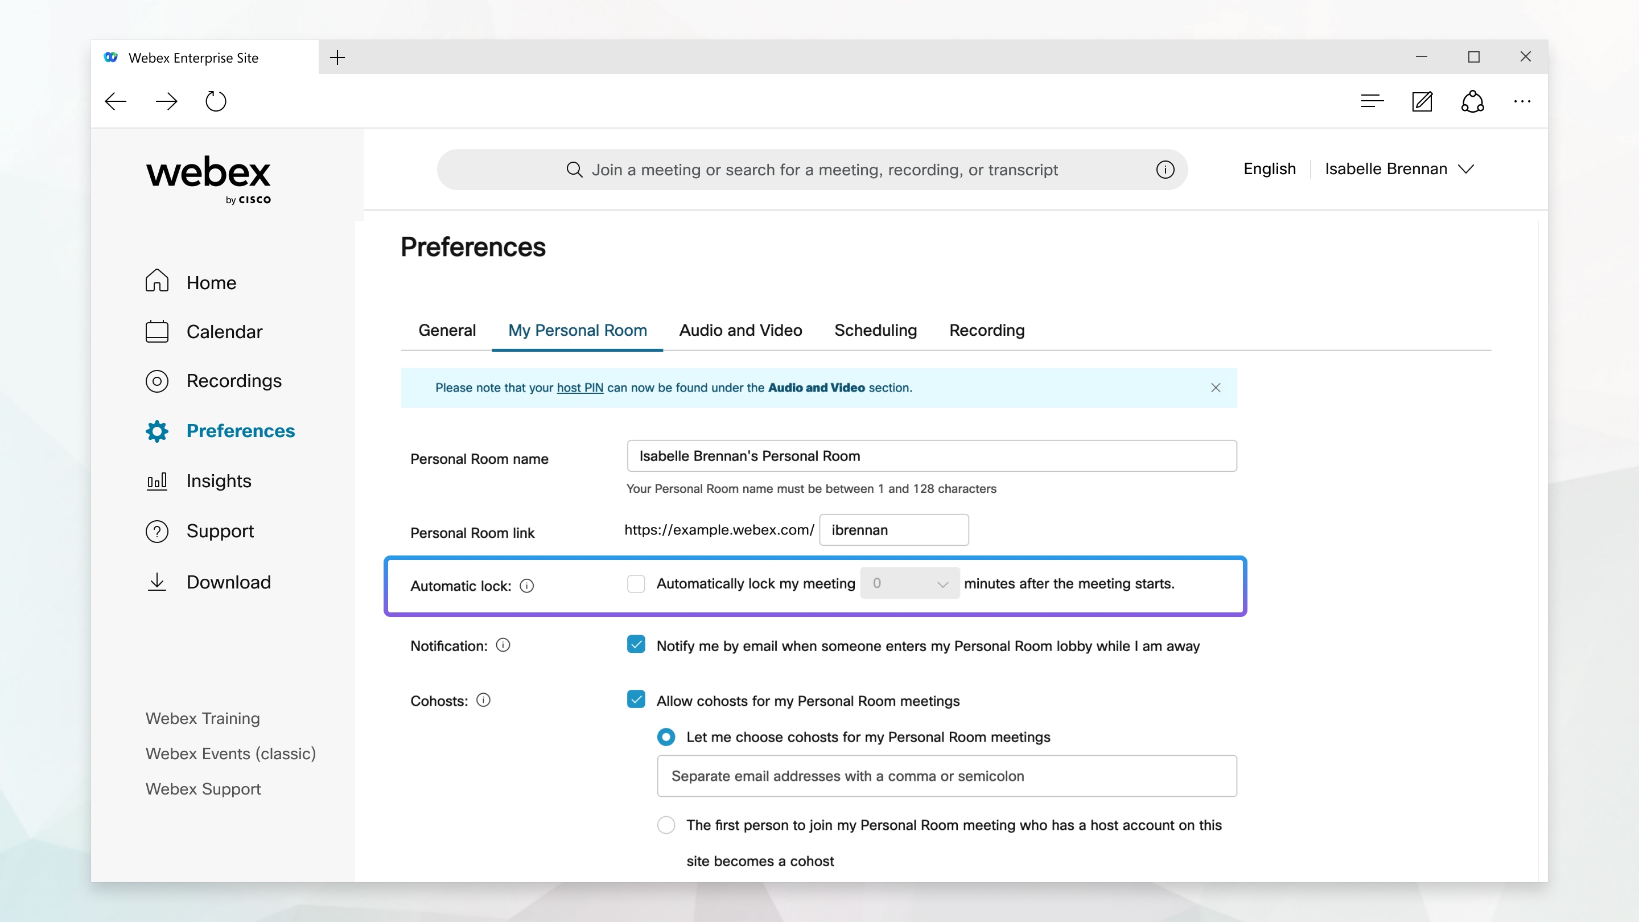
Task: Open the Insights panel
Action: click(x=219, y=481)
